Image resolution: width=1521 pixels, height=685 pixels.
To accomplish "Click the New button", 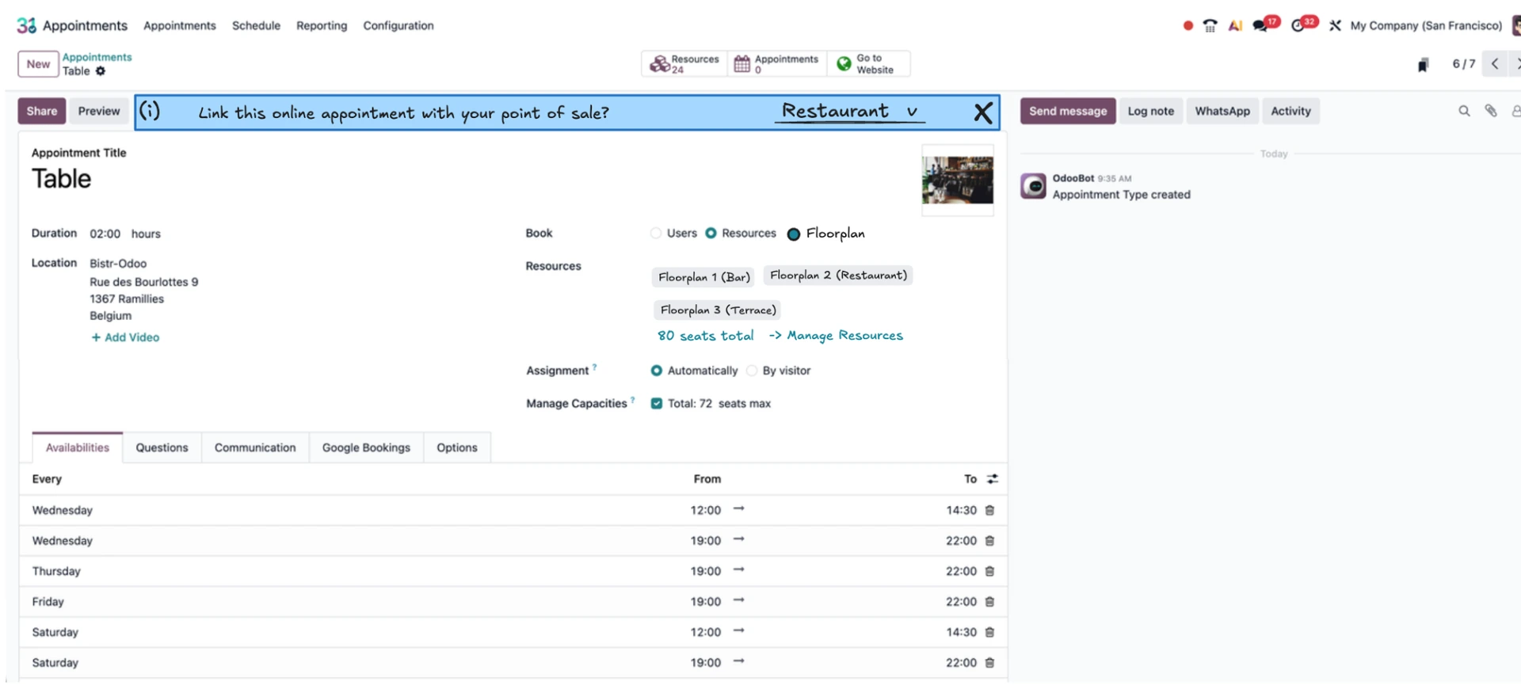I will tap(38, 64).
